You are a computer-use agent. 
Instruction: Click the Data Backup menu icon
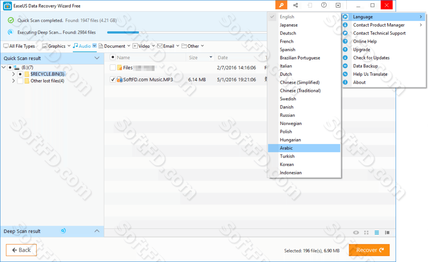pos(345,66)
